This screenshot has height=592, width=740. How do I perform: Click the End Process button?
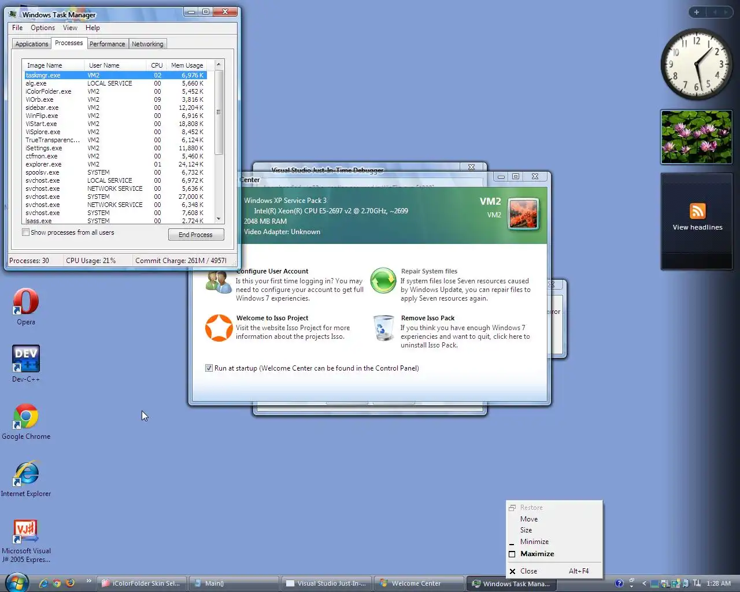click(196, 235)
